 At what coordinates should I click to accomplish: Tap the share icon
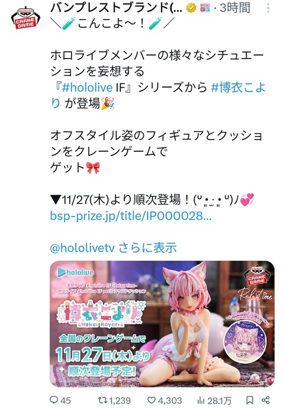tap(266, 400)
